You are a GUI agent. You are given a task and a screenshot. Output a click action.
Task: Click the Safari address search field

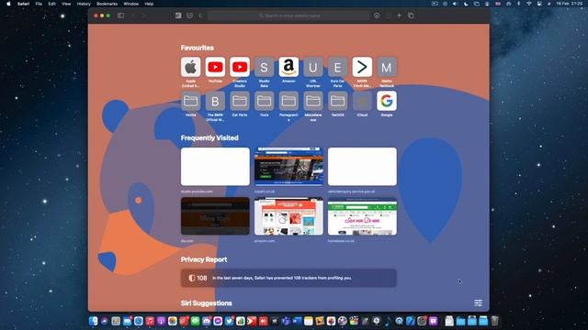point(288,16)
